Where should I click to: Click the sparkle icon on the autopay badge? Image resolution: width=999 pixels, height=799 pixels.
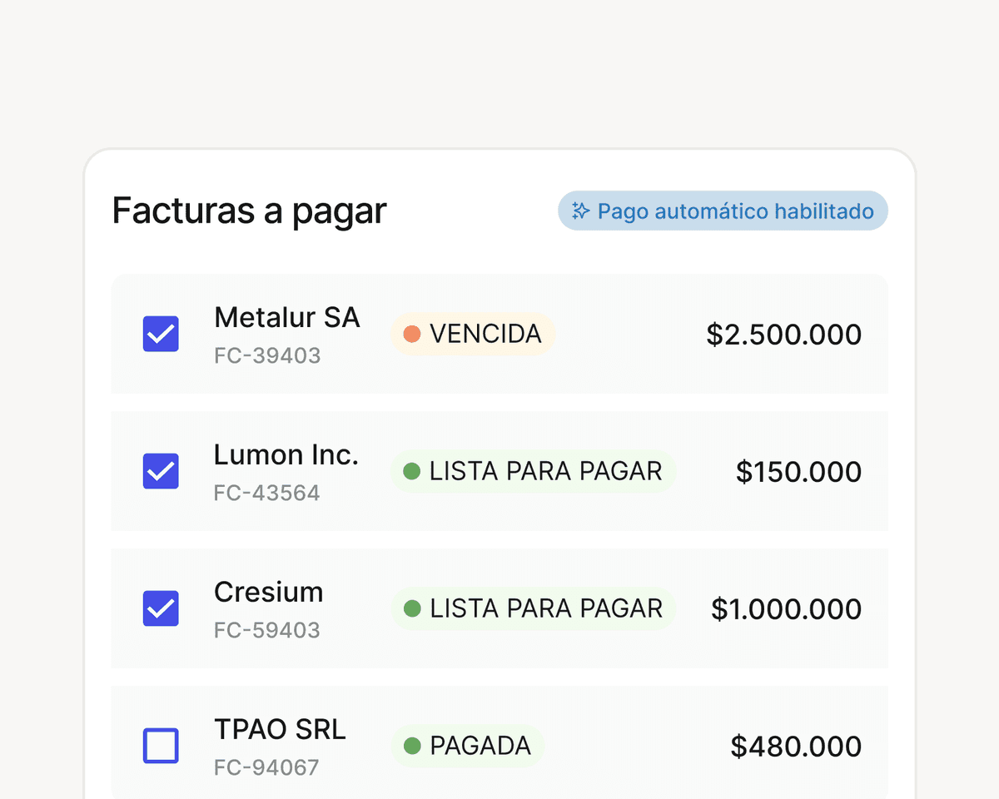coord(580,211)
